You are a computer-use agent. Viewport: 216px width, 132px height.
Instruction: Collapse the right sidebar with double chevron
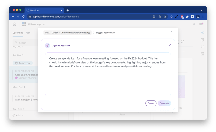[x=202, y=32]
